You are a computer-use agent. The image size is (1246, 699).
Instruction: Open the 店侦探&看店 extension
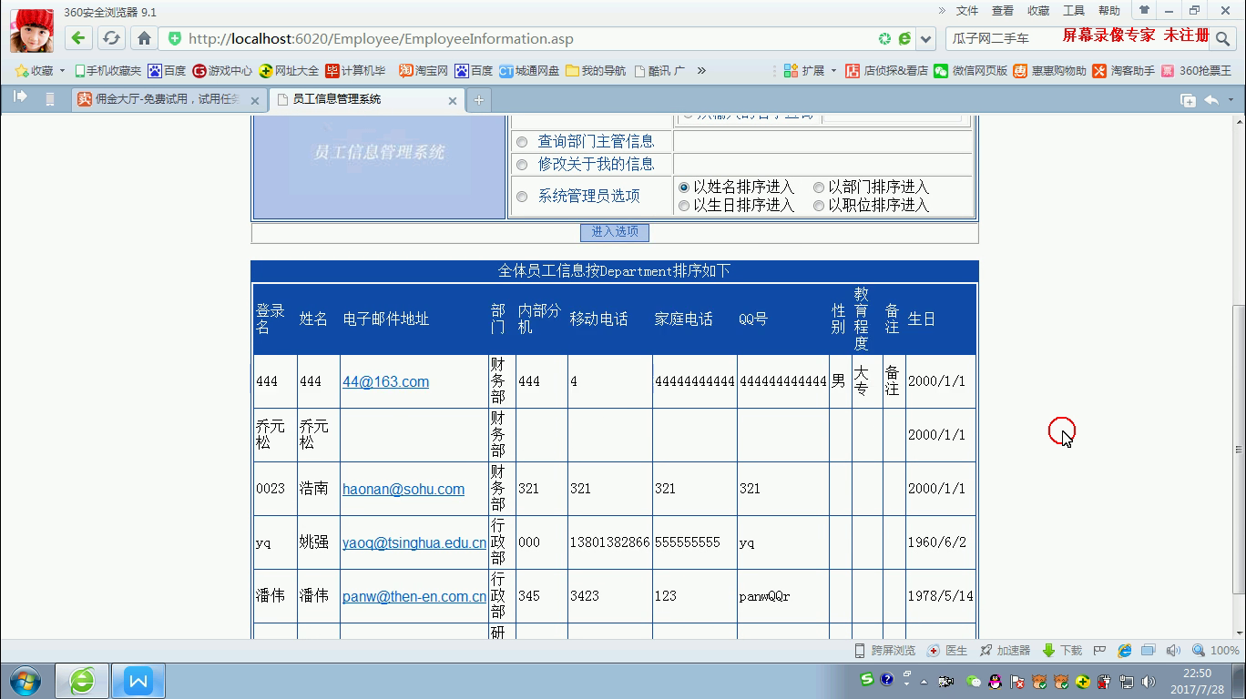pos(887,70)
